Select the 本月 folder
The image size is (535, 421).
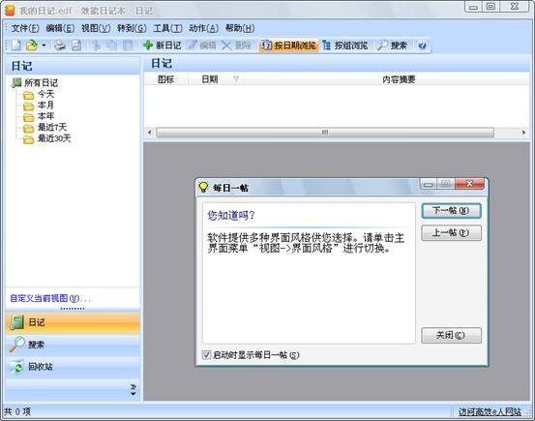click(x=45, y=105)
